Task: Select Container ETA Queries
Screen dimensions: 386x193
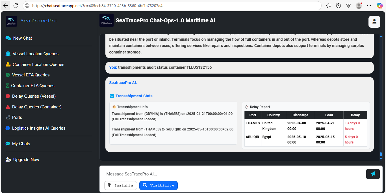Action: pyautogui.click(x=33, y=86)
